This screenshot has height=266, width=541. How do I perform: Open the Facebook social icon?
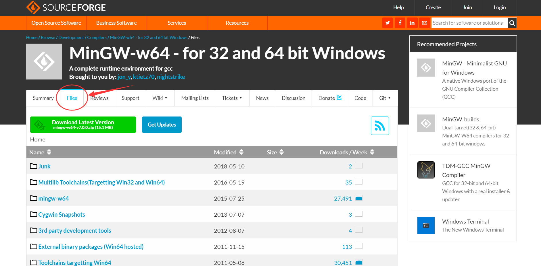pos(400,23)
